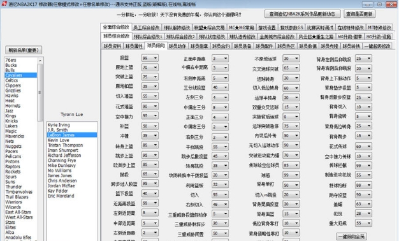Select Kevin Love in player list
This screenshot has height=241, width=399.
[x=58, y=140]
